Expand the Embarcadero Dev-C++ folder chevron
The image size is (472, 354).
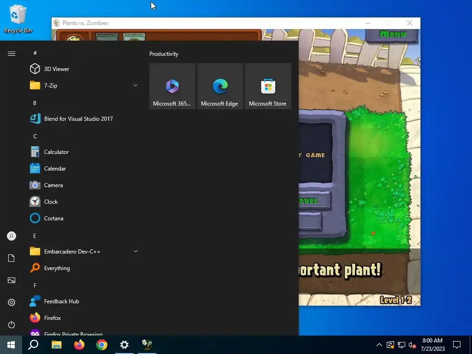point(136,251)
